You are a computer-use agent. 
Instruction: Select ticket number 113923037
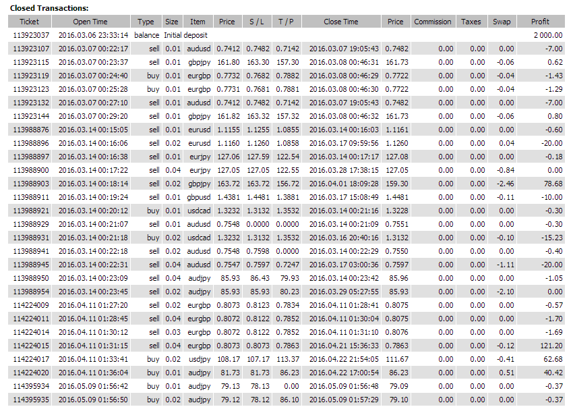[x=31, y=35]
